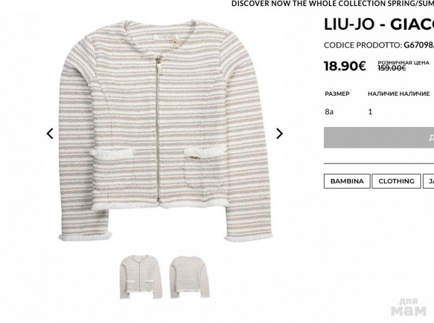
Task: Click the LIU-JO product title
Action: [379, 24]
